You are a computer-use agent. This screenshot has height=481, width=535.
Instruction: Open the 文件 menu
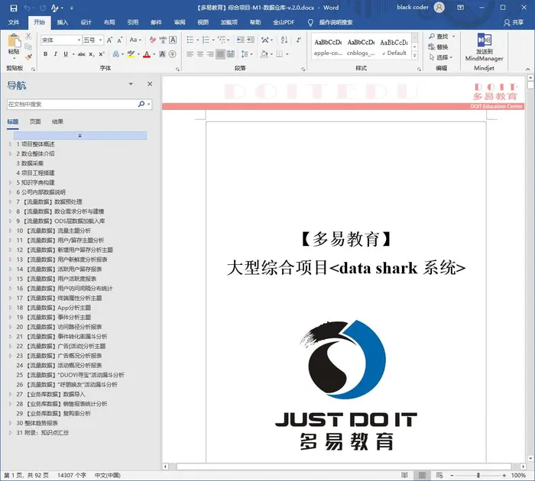[x=14, y=22]
